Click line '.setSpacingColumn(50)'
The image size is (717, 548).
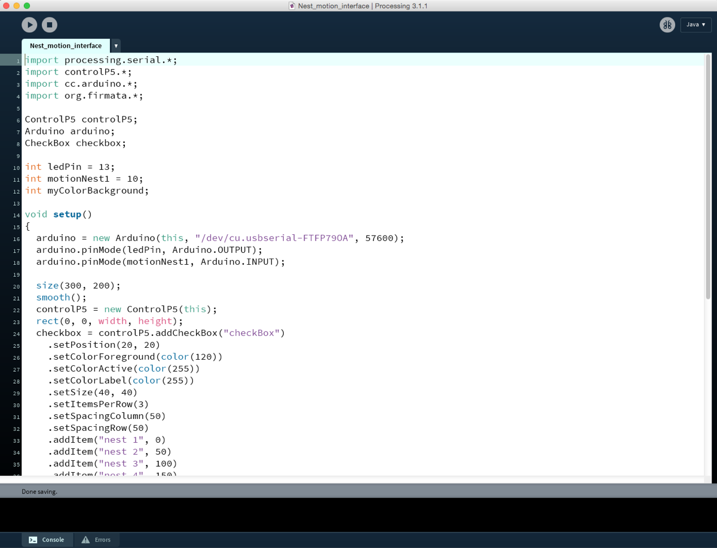tap(106, 416)
